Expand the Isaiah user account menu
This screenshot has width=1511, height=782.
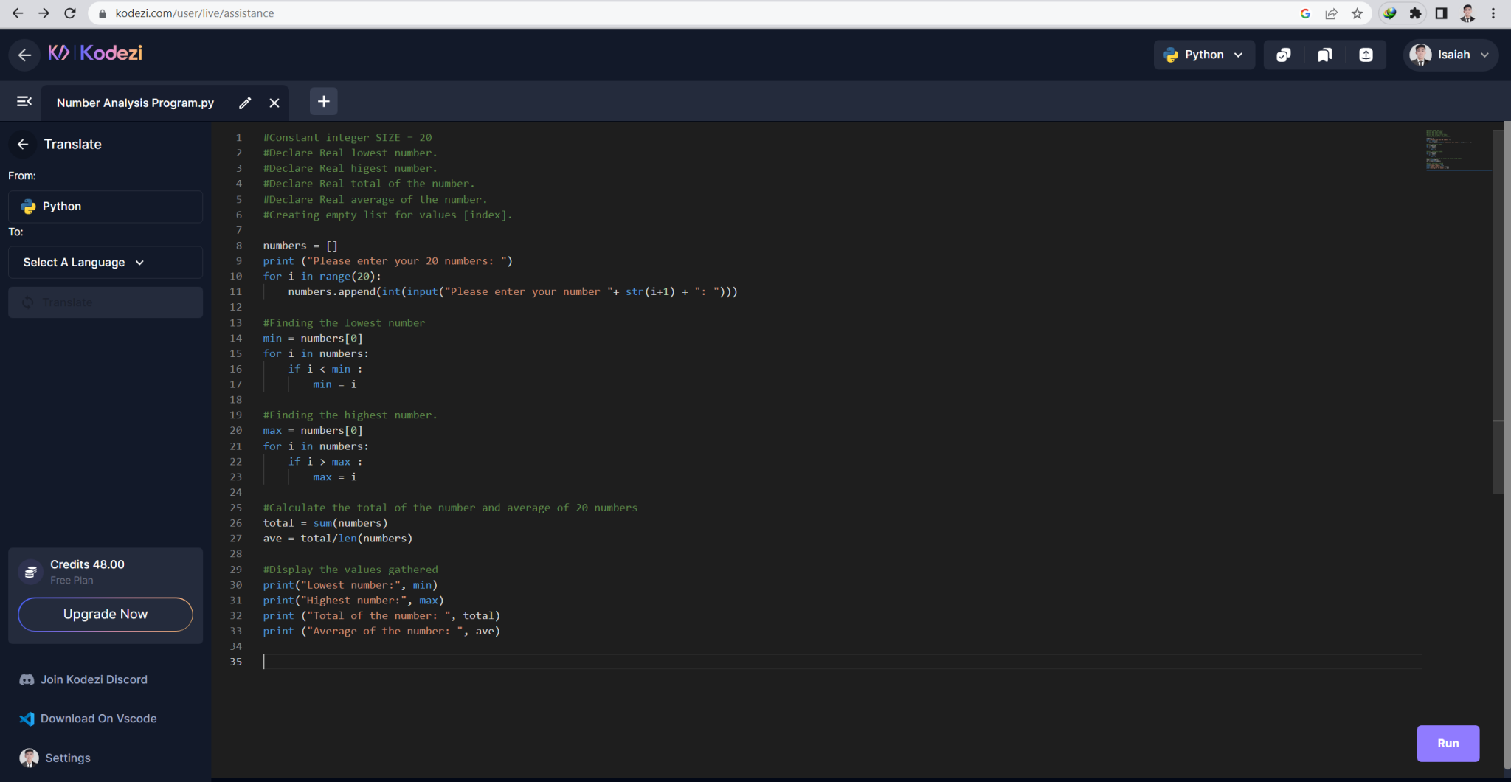coord(1451,55)
